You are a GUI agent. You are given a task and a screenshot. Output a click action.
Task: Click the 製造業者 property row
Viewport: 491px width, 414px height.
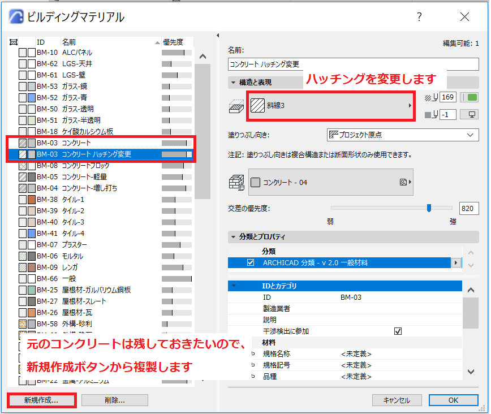[x=345, y=309]
